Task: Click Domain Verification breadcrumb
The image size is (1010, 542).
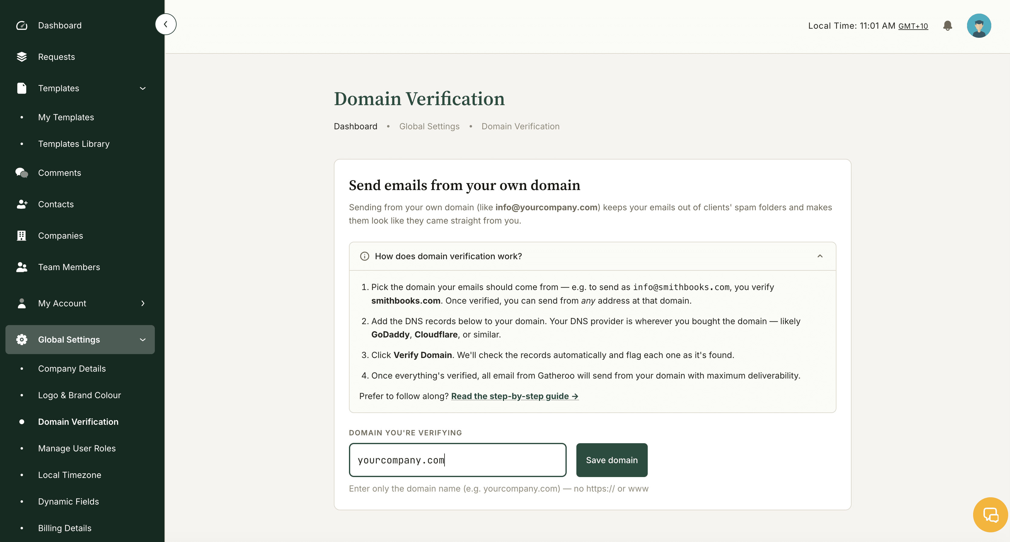Action: tap(520, 126)
